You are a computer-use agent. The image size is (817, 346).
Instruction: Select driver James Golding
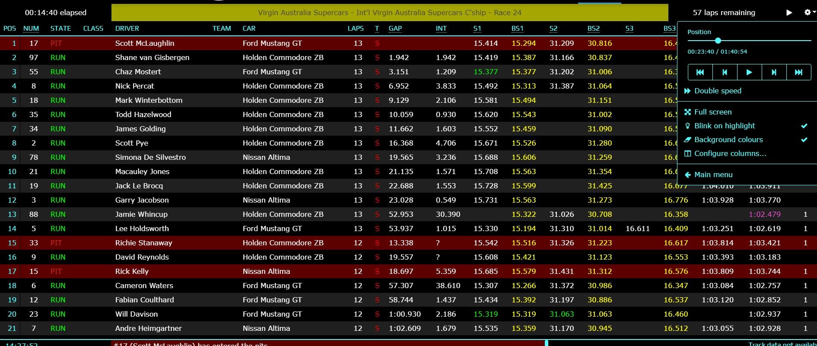(x=140, y=129)
